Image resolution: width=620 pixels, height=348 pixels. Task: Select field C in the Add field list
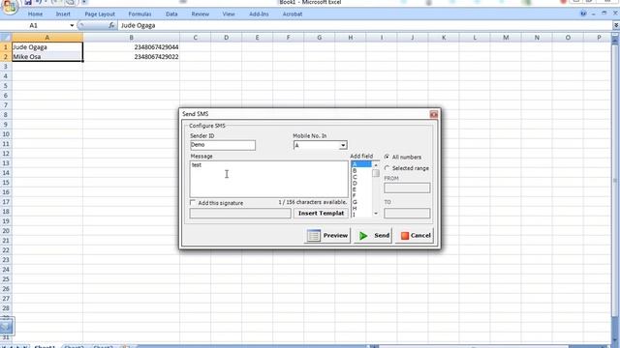point(361,177)
